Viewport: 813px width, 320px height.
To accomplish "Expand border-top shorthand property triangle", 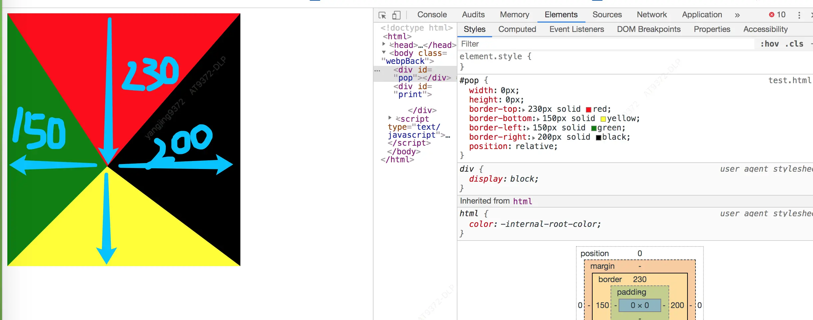I will click(x=524, y=110).
